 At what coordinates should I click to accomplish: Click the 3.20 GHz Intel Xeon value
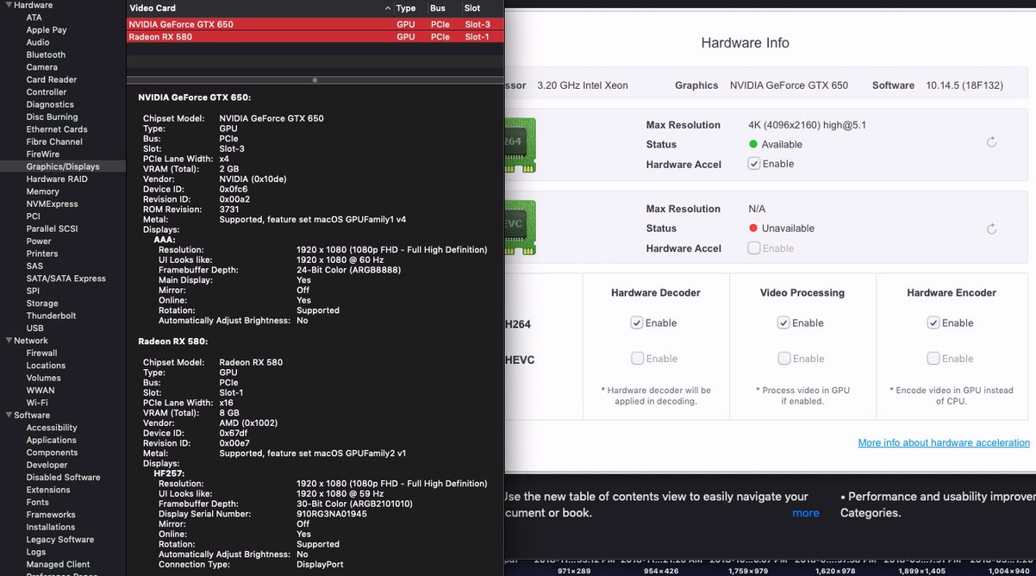583,85
